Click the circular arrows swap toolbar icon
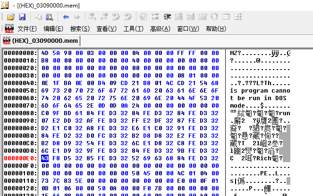The height and width of the screenshot is (196, 313). [214, 17]
